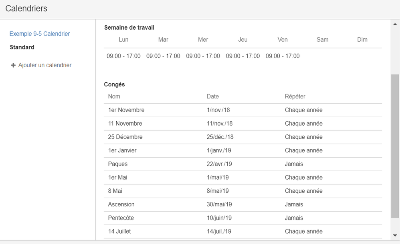Click Chaque année in the 8 Mai row

[304, 191]
